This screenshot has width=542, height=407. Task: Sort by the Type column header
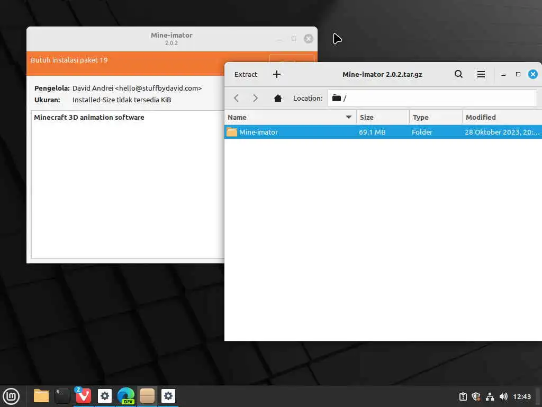[x=436, y=117]
